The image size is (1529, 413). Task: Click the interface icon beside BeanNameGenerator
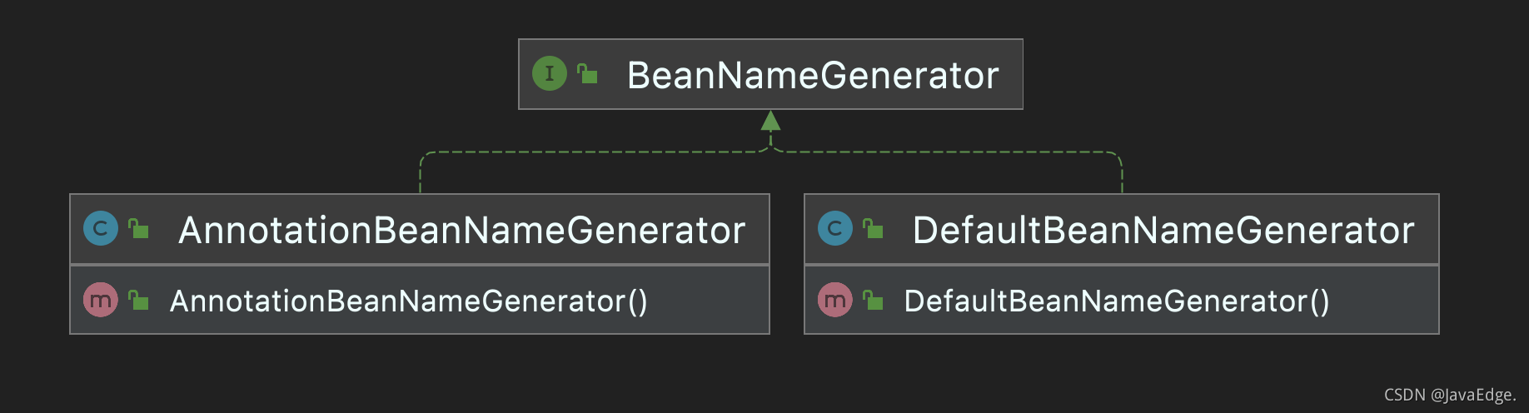click(549, 74)
